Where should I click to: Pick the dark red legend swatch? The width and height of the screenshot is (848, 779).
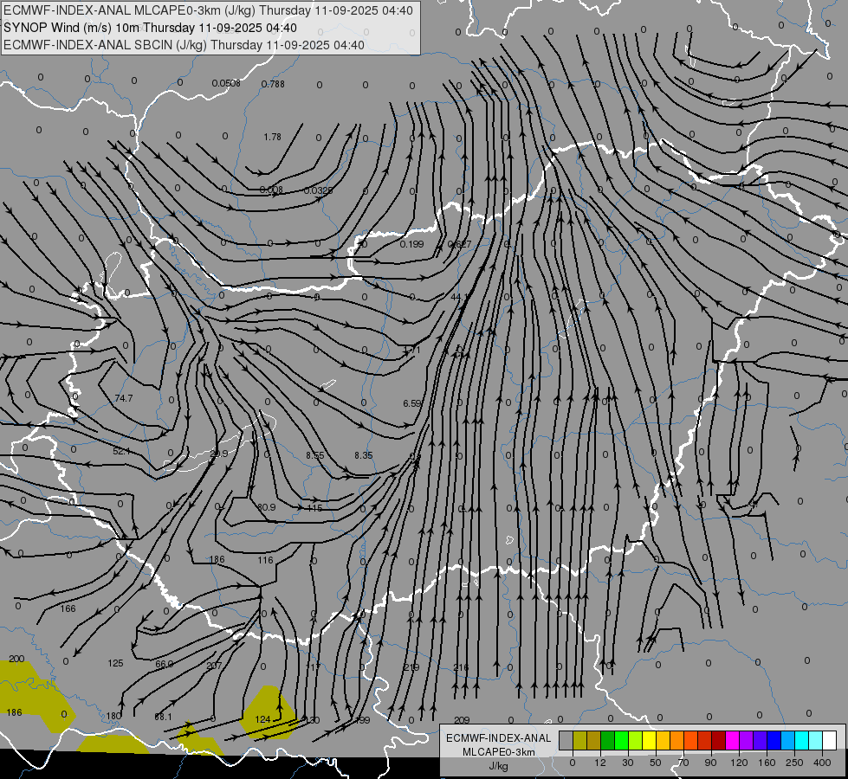click(719, 741)
